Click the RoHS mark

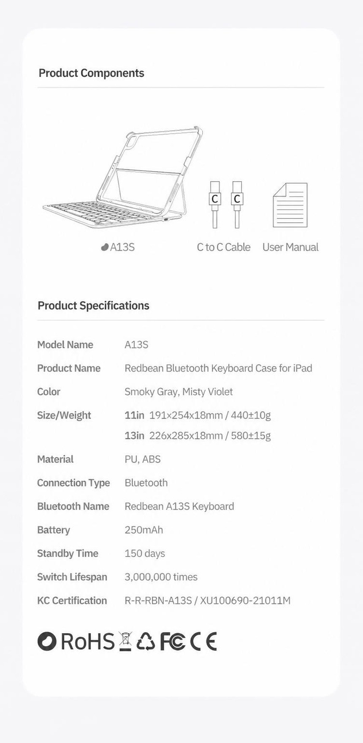[88, 641]
